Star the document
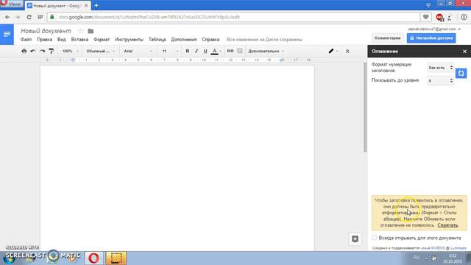This screenshot has width=471, height=265. [81, 31]
